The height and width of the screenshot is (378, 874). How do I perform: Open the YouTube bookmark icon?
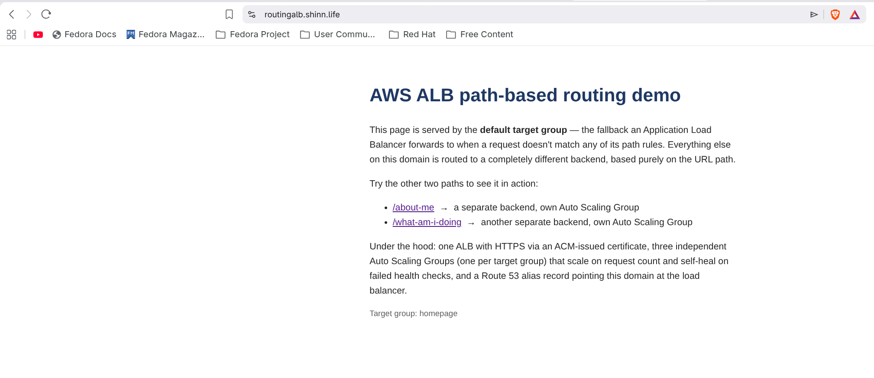(38, 35)
